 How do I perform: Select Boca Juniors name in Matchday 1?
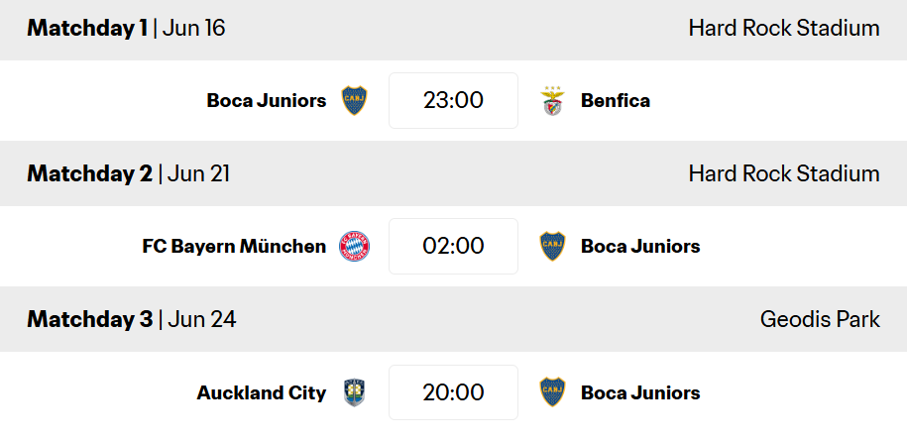(267, 100)
